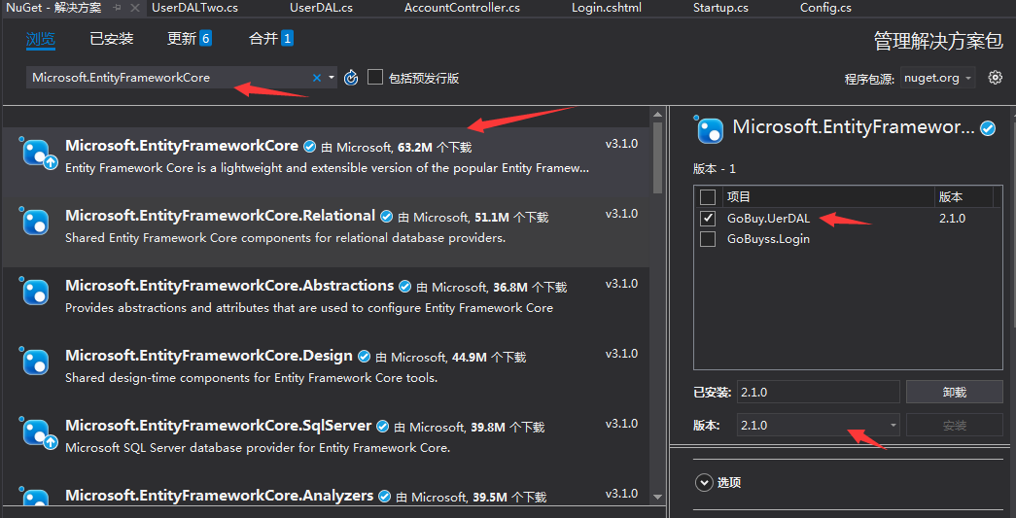Screen dimensions: 1016x518
Task: Click the 卸载 uninstall button
Action: 955,392
